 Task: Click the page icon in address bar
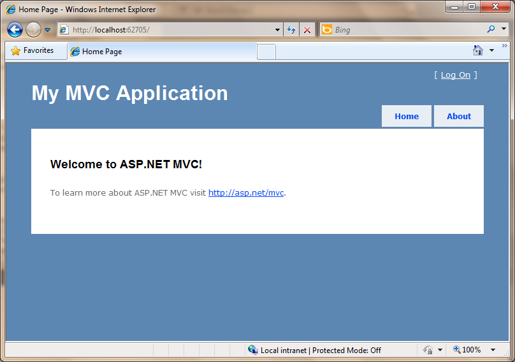click(x=64, y=30)
